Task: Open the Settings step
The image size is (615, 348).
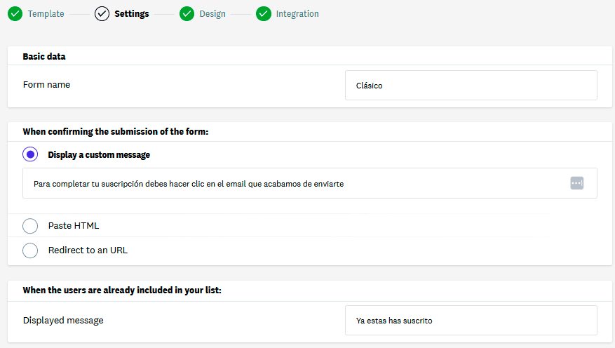Action: point(132,14)
